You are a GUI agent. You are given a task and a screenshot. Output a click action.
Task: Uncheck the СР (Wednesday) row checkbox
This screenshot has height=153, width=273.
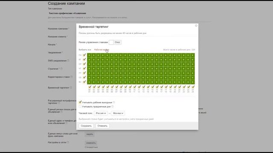pyautogui.click(x=84, y=64)
